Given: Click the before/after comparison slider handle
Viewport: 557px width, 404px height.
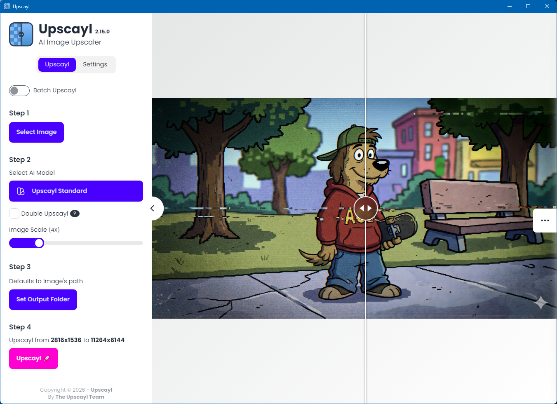Looking at the screenshot, I should [366, 208].
